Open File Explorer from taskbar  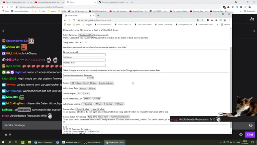29,142
